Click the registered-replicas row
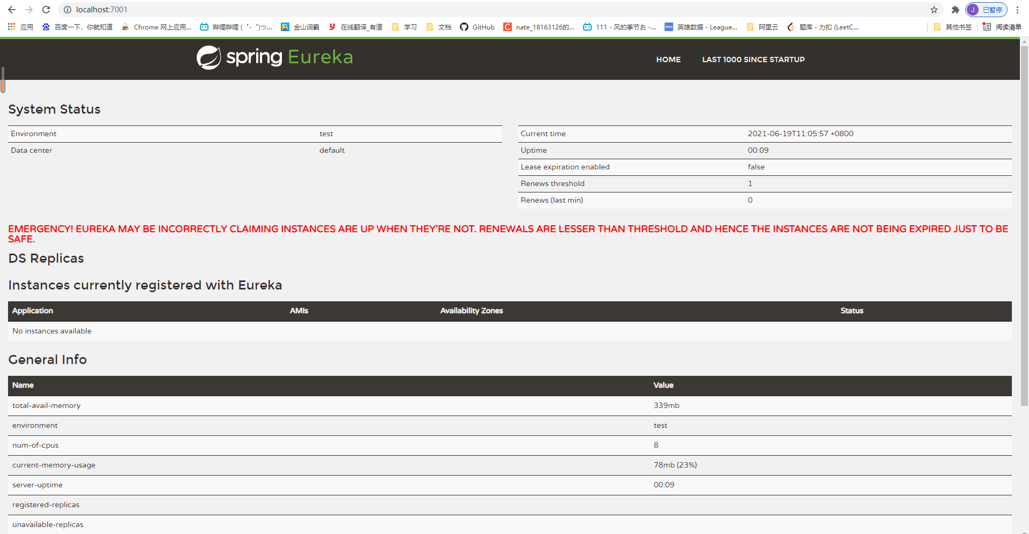This screenshot has height=534, width=1029. tap(510, 505)
